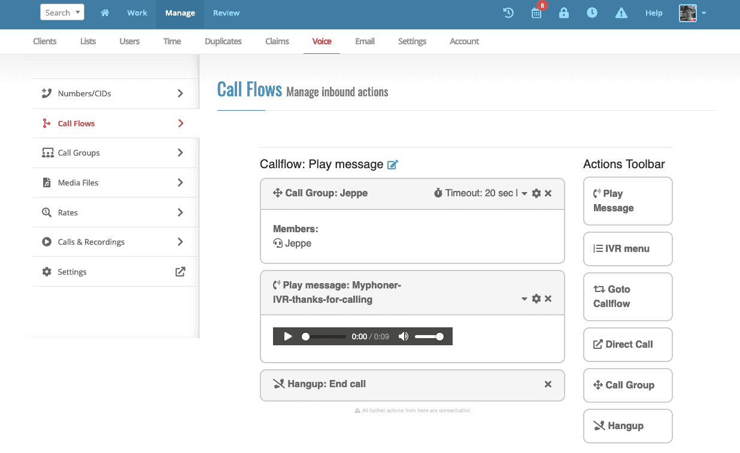740x453 pixels.
Task: Click the home icon in top bar
Action: tap(105, 13)
